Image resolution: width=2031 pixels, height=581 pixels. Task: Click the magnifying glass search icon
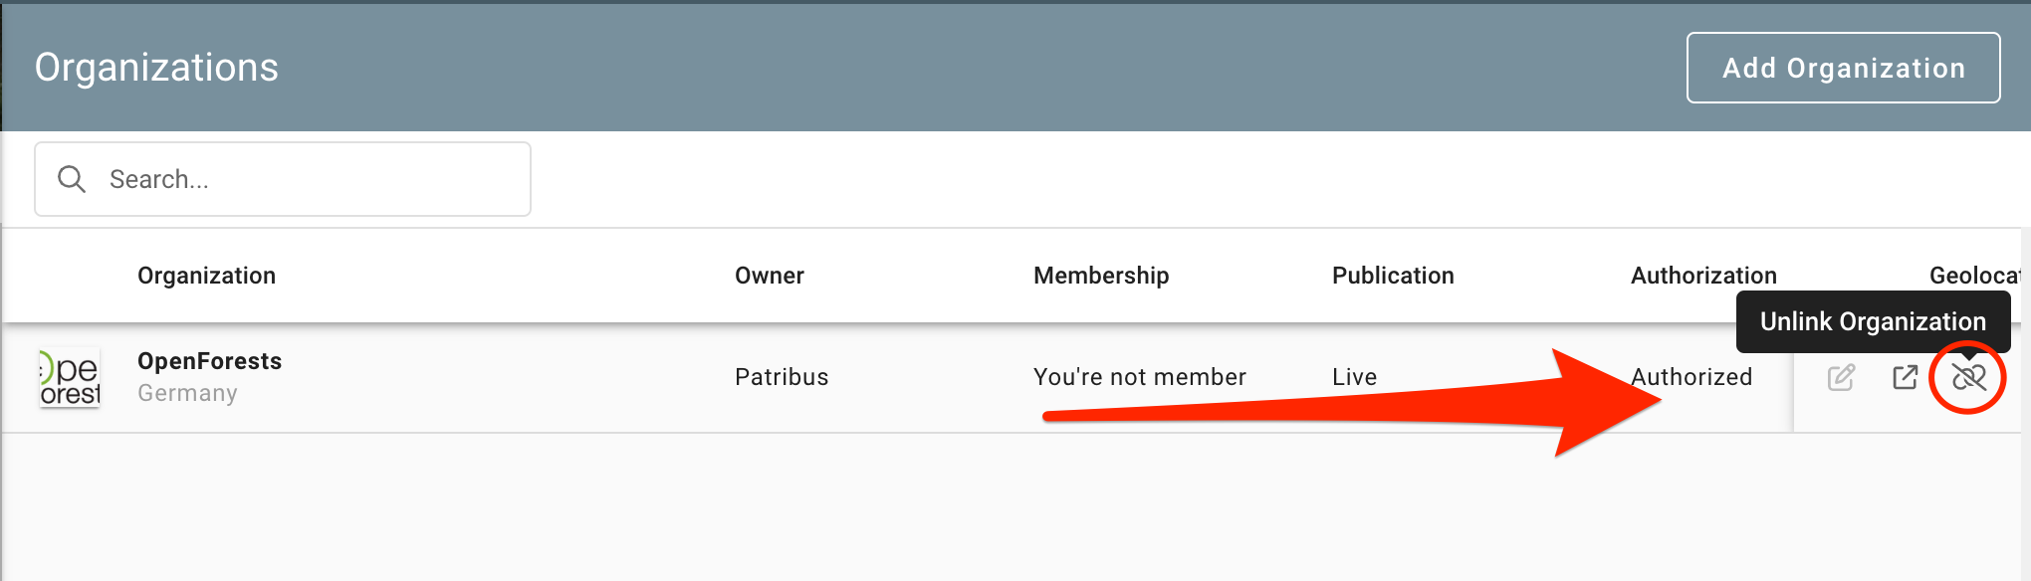[x=72, y=179]
